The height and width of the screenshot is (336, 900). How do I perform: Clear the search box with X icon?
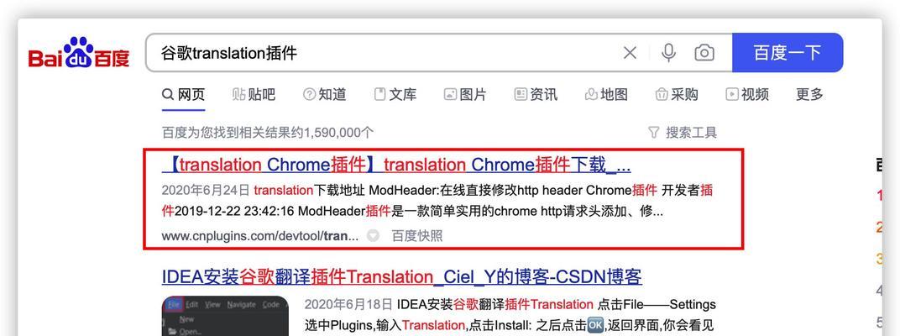[630, 53]
